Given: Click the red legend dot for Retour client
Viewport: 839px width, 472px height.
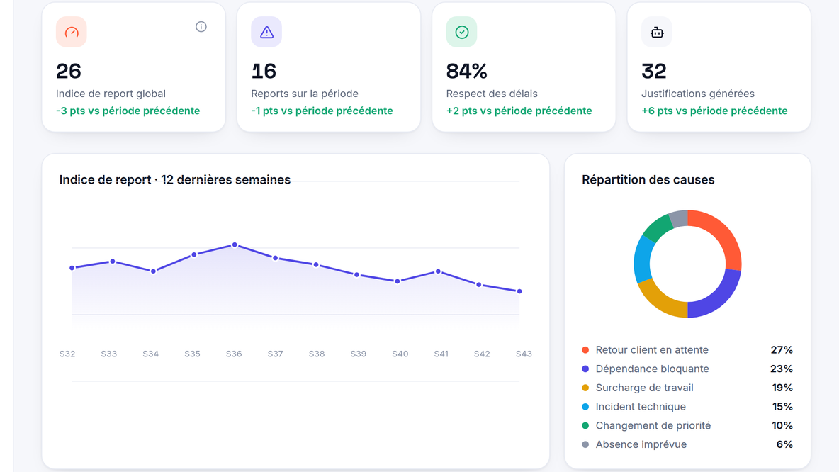Looking at the screenshot, I should [585, 350].
